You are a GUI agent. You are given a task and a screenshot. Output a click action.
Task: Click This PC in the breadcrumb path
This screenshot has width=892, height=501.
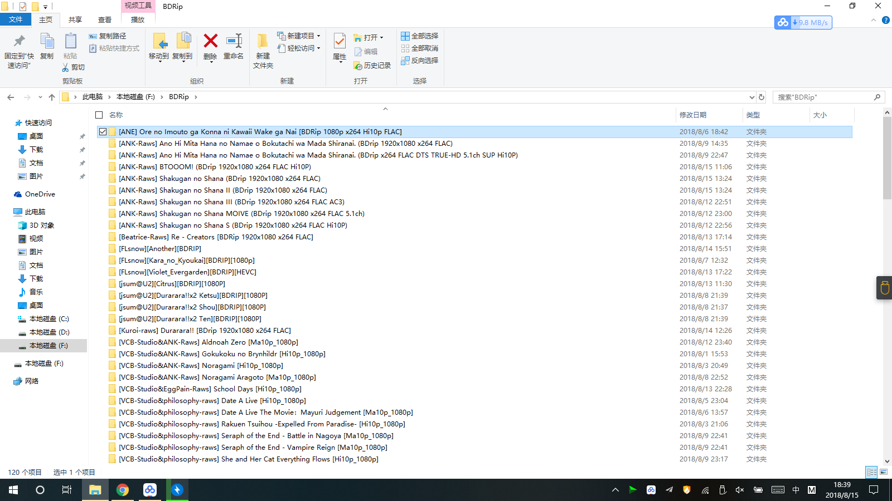[x=93, y=97]
